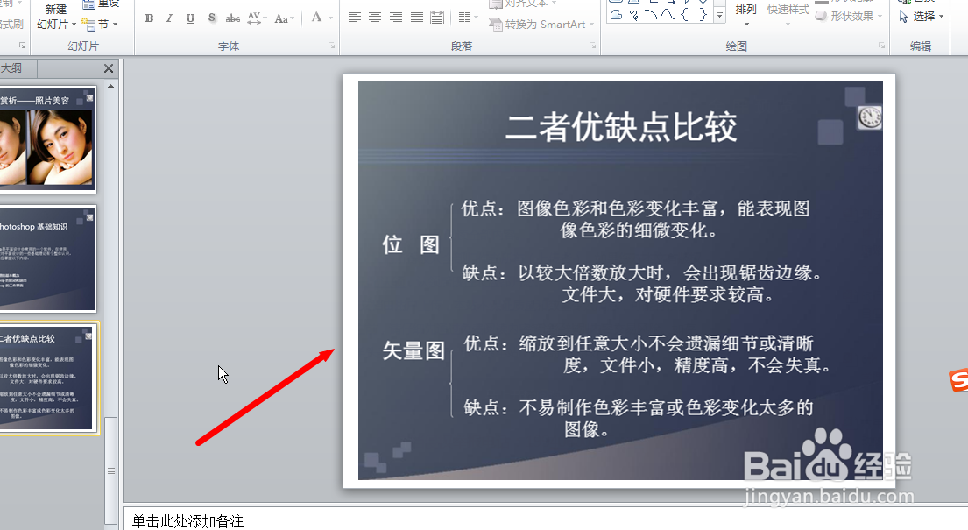Viewport: 968px width, 530px height.
Task: Open the columns dropdown
Action: coord(469,18)
